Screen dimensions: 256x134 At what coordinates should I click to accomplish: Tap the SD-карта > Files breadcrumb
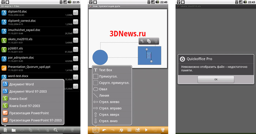pos(10,6)
